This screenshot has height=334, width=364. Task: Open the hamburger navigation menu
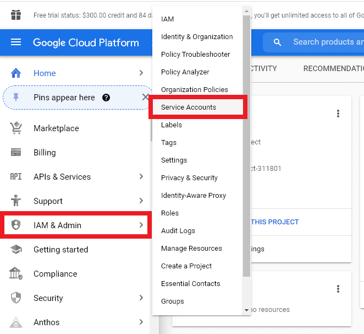point(16,42)
